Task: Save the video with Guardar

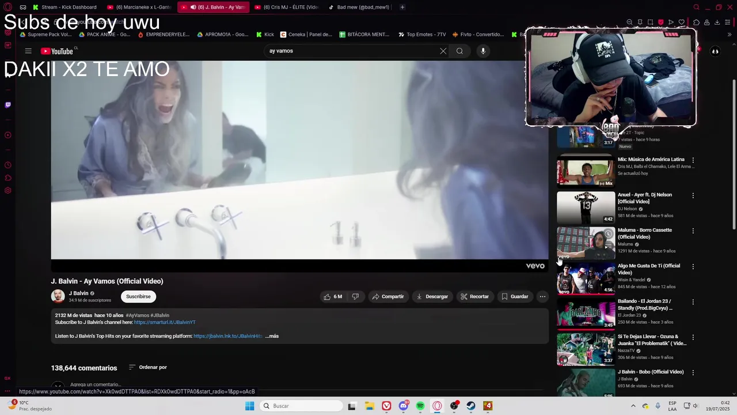Action: pos(514,296)
